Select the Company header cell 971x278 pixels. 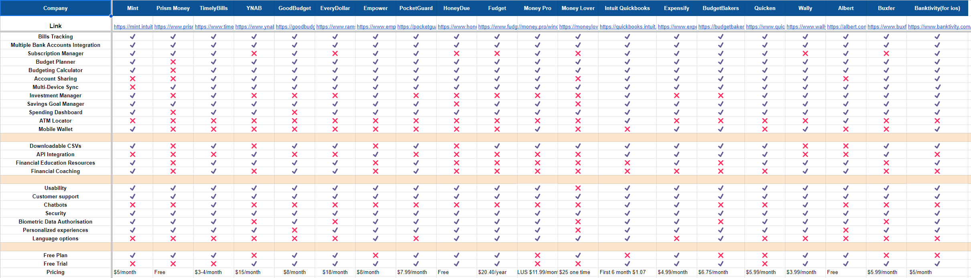click(55, 8)
